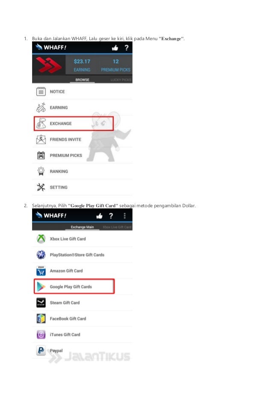The image size is (273, 417).
Task: Switch to the BROWSE tab
Action: coord(82,80)
